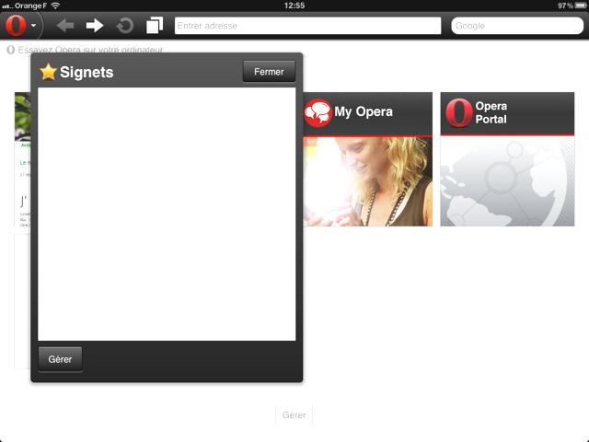The image size is (589, 442).
Task: Tap the Gérer link below speed dial
Action: pyautogui.click(x=294, y=415)
